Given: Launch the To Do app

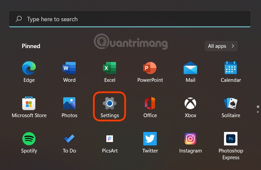Looking at the screenshot, I should (x=69, y=139).
